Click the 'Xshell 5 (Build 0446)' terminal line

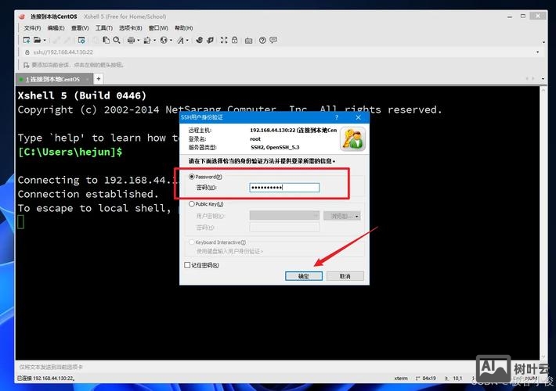click(x=82, y=95)
